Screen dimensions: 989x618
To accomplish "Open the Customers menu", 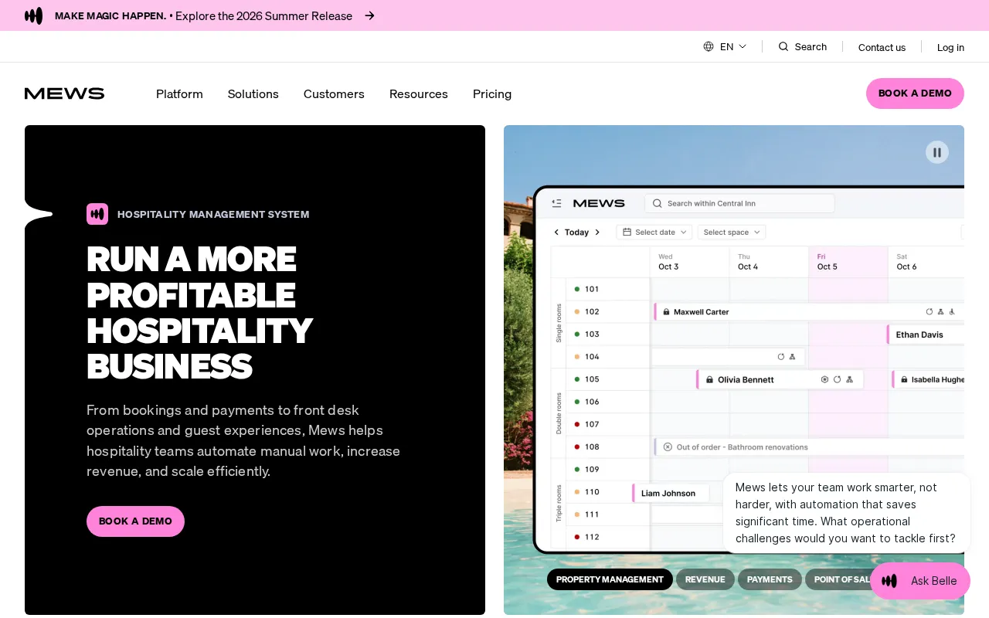I will pos(334,93).
